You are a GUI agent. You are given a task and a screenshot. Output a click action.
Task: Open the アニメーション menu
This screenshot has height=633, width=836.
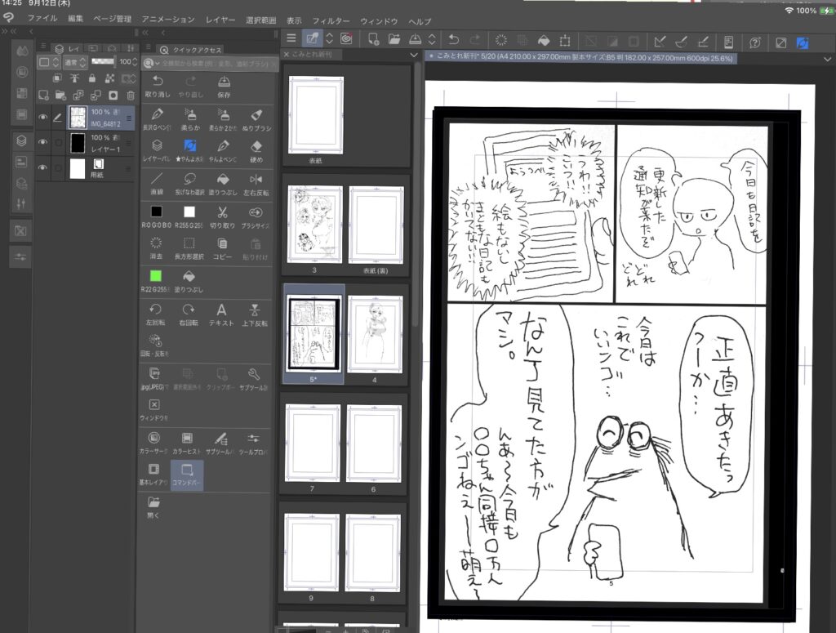pyautogui.click(x=167, y=20)
